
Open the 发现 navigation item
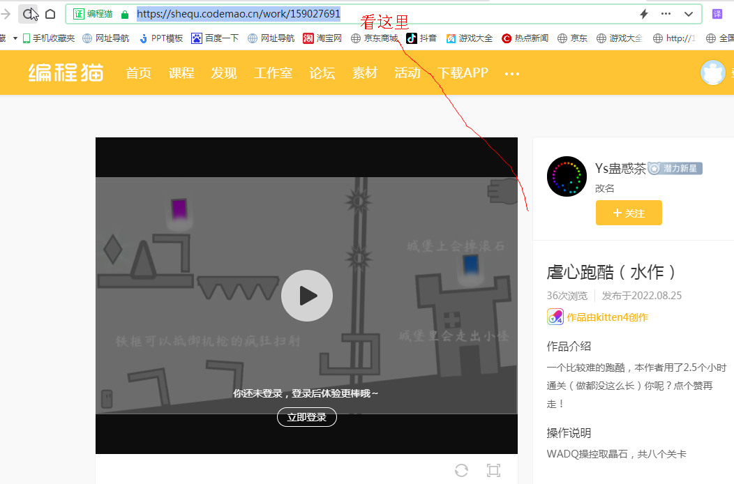(224, 73)
